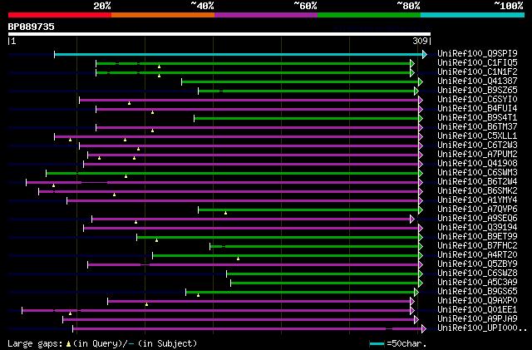Select the UniRef100_B6T2W4 label
The image size is (532, 350).
(x=477, y=181)
